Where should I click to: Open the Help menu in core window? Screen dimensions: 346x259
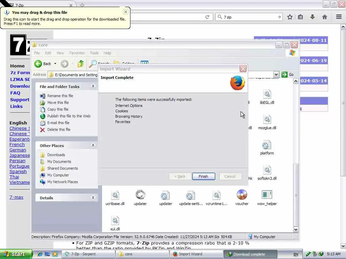pos(107,53)
